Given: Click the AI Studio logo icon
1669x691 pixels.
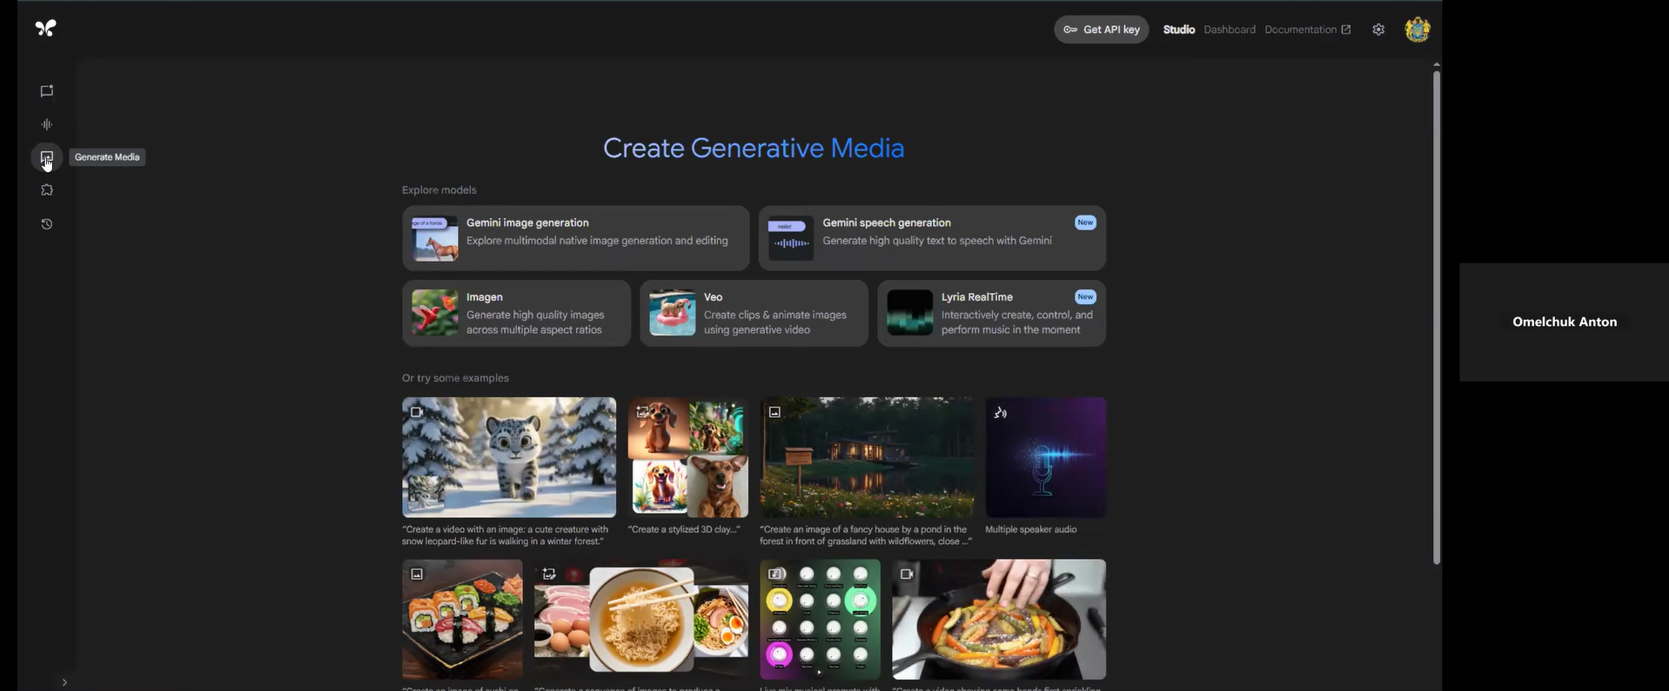Looking at the screenshot, I should click(45, 29).
